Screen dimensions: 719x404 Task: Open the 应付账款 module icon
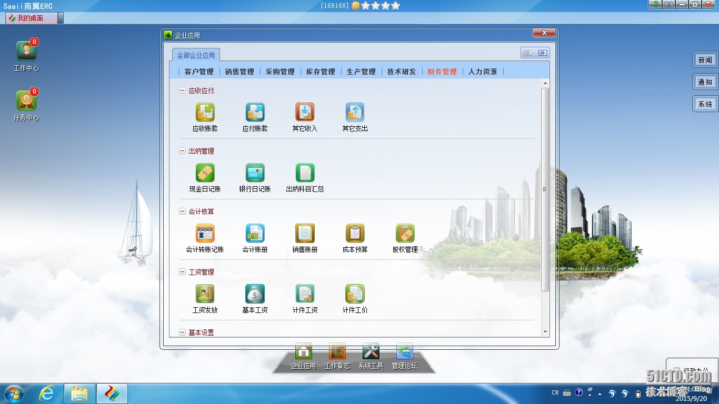click(255, 113)
